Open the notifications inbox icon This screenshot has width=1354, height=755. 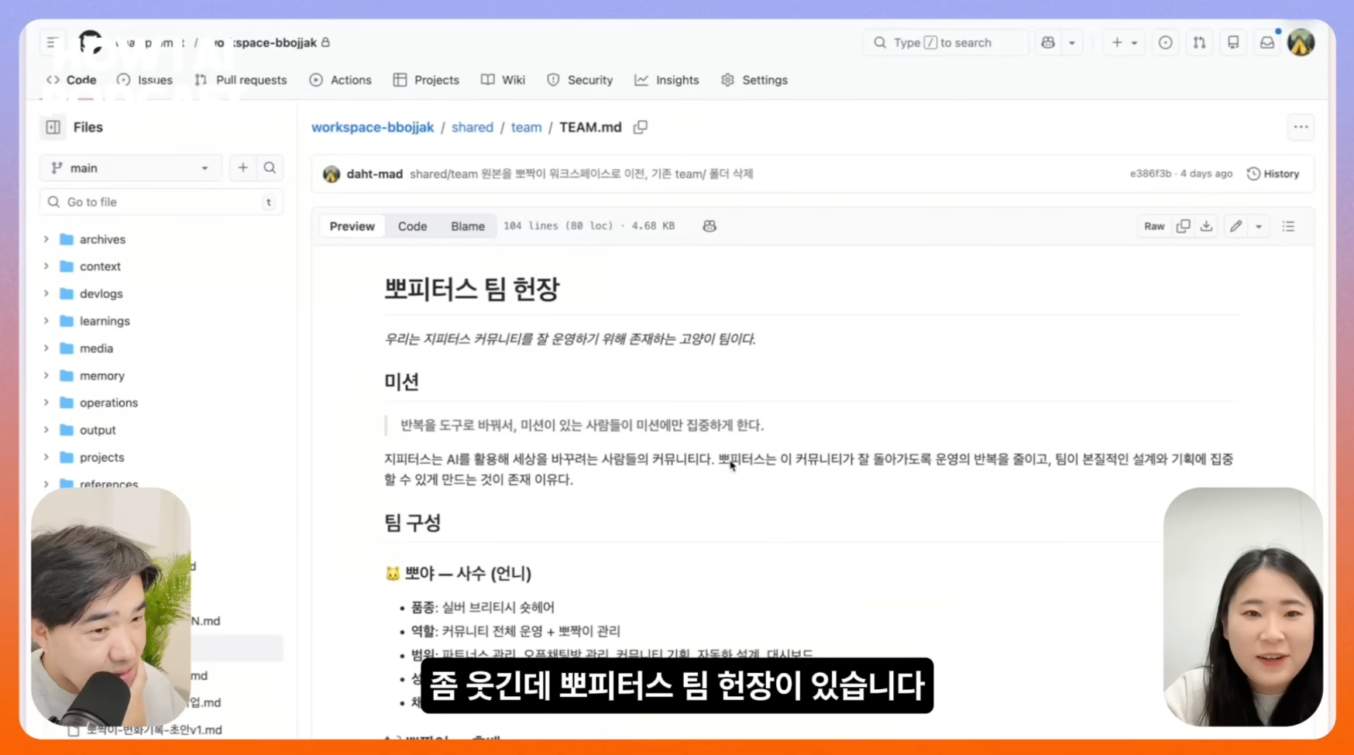click(x=1267, y=43)
